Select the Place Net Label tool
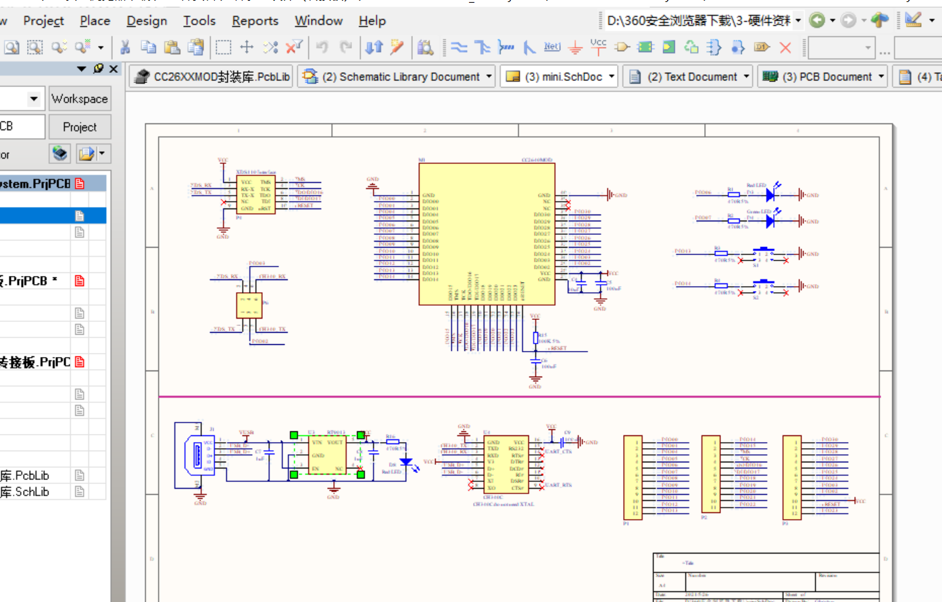 (552, 47)
